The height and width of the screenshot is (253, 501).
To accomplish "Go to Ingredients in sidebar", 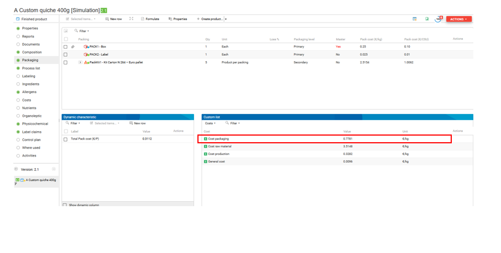I will click(x=30, y=84).
